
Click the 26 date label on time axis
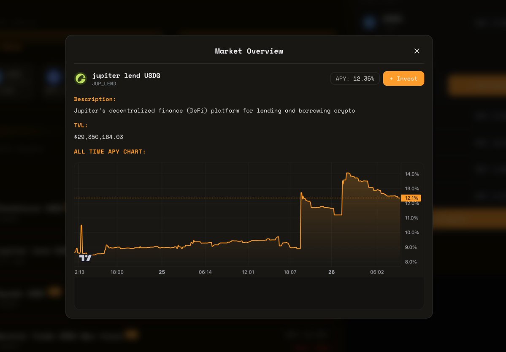(x=331, y=272)
